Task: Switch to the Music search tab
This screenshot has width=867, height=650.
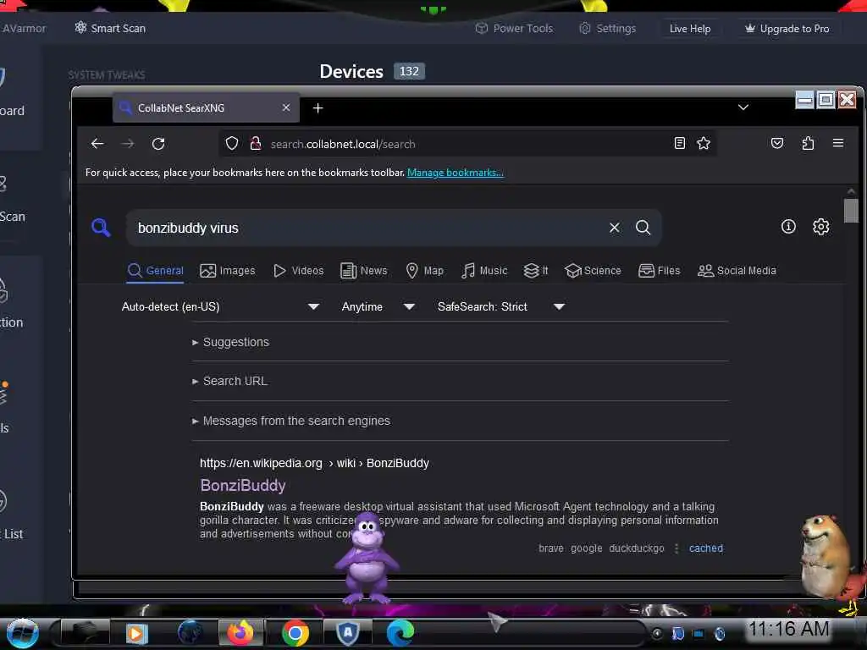Action: [x=484, y=271]
